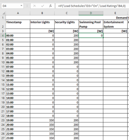129x140 pixels.
Task: Select the 23:00 timestamp cell
Action: coord(18,138)
